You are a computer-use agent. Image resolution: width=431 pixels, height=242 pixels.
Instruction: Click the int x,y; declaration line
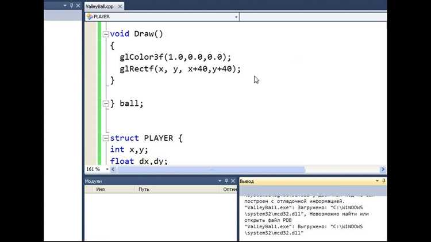point(129,149)
